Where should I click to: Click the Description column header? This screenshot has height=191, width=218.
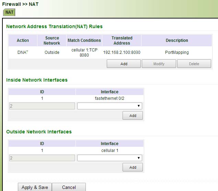tap(177, 40)
